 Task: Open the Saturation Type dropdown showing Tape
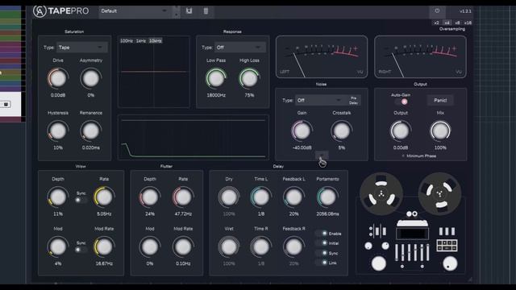81,48
